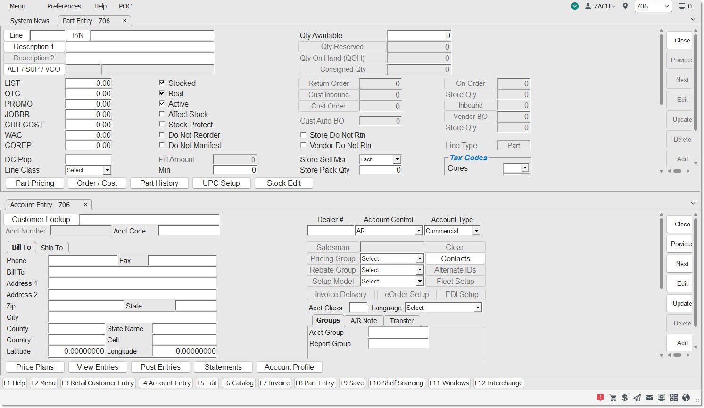Screen dimensions: 704x408
Task: Expand the Pricing Group dropdown
Action: coord(419,259)
